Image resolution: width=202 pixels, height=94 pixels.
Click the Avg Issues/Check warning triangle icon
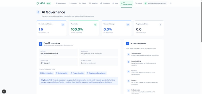pos(160,25)
